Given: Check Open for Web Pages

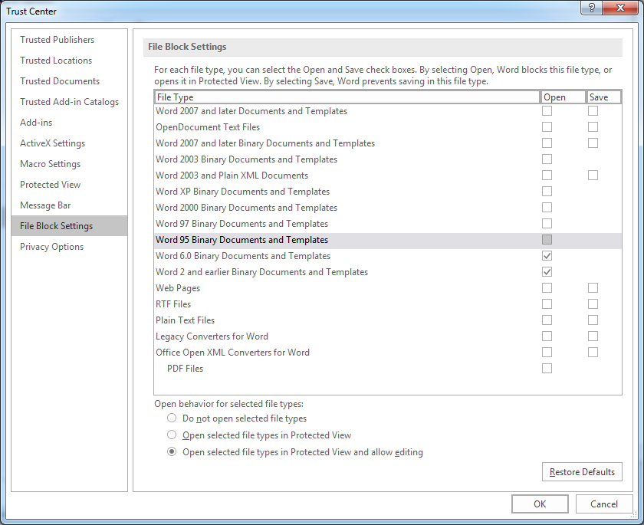Looking at the screenshot, I should click(x=547, y=287).
